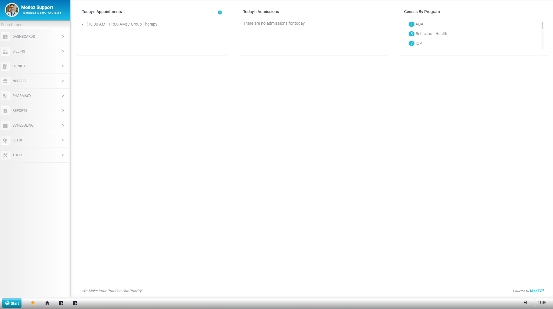The height and width of the screenshot is (309, 553).
Task: Click the Tools scissors icon
Action: (5, 155)
